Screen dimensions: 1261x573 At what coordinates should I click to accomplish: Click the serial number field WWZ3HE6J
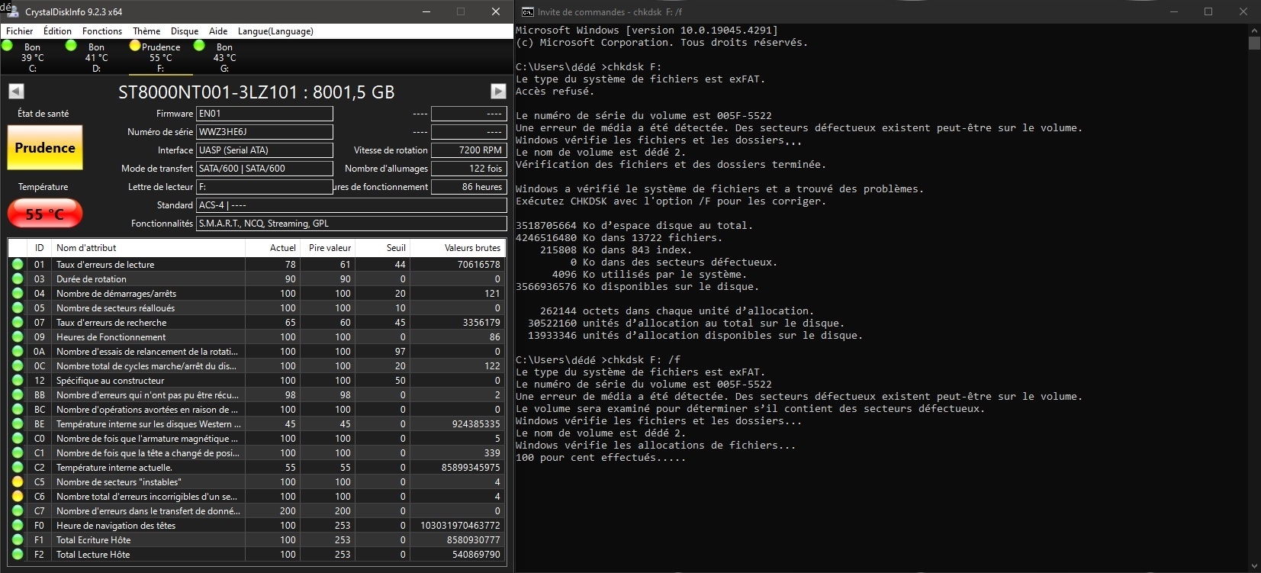(x=265, y=132)
